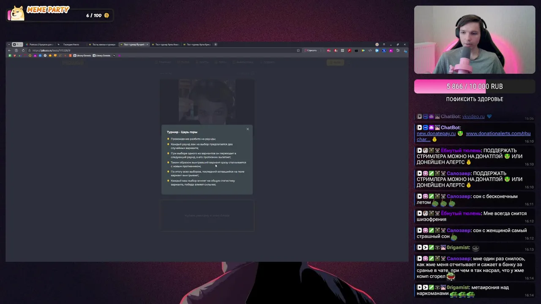This screenshot has height=304, width=541.
Task: Click the Каждый ваш выбор rule line
Action: click(x=203, y=182)
